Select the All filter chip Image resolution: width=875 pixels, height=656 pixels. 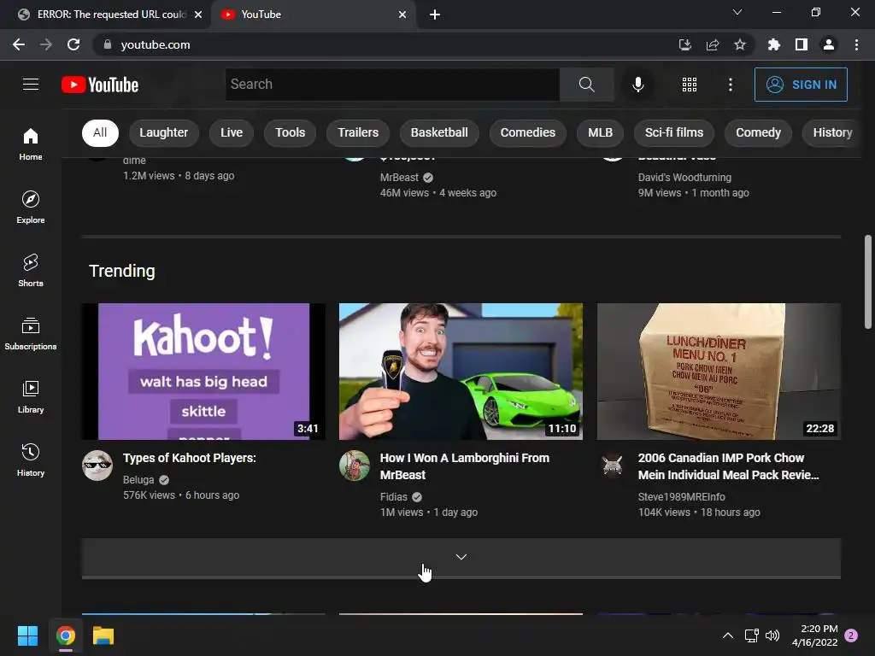(x=100, y=132)
